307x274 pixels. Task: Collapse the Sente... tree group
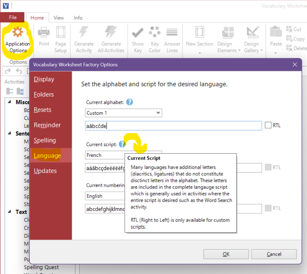(x=9, y=133)
